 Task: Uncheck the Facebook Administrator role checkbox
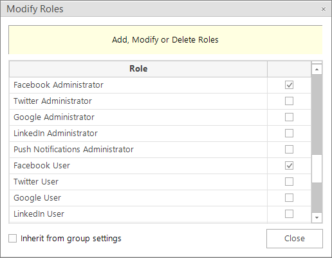coord(289,85)
